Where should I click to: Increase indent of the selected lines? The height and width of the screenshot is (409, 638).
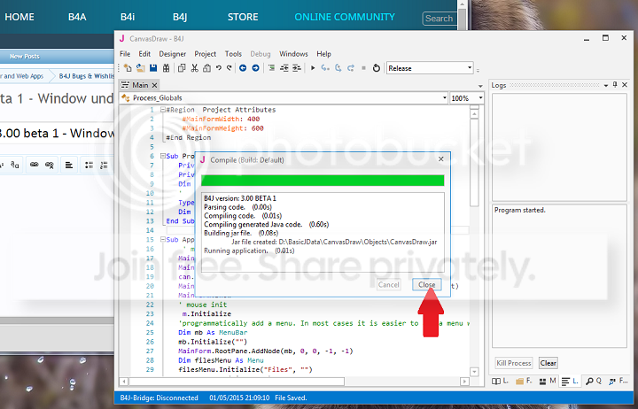tap(297, 68)
